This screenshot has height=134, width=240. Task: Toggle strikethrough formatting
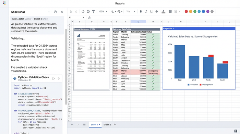pyautogui.click(x=157, y=11)
